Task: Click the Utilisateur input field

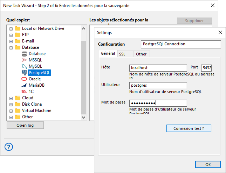Action: point(158,86)
